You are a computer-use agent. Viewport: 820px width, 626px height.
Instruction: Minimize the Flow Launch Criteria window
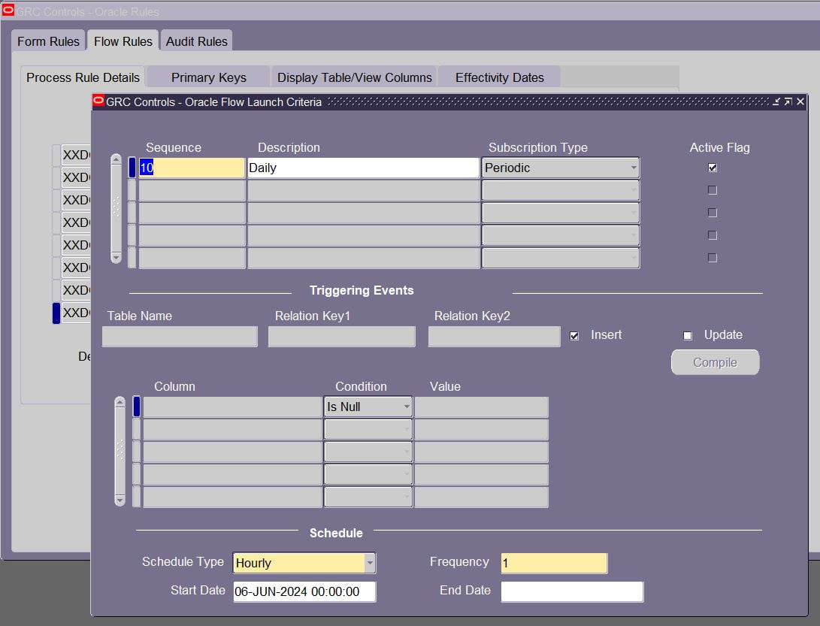(776, 101)
